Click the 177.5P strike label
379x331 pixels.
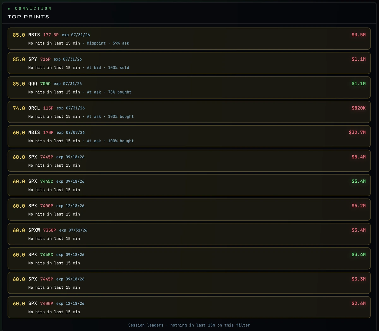coord(51,35)
